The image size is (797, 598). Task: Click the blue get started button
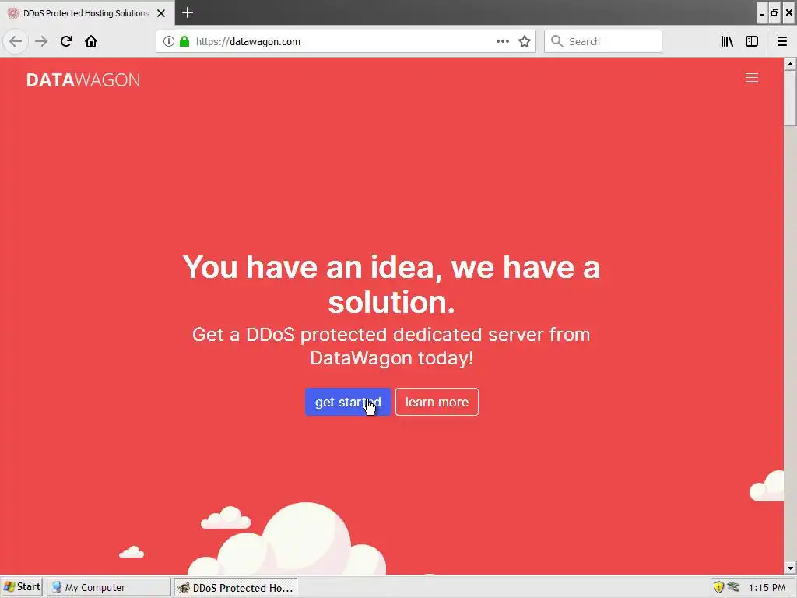[348, 402]
